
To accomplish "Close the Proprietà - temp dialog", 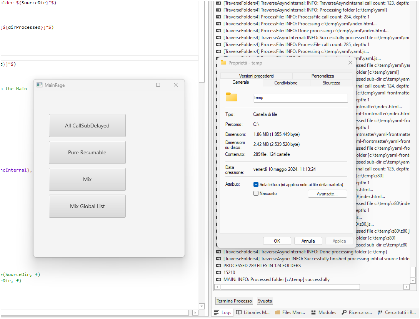I will [x=350, y=63].
